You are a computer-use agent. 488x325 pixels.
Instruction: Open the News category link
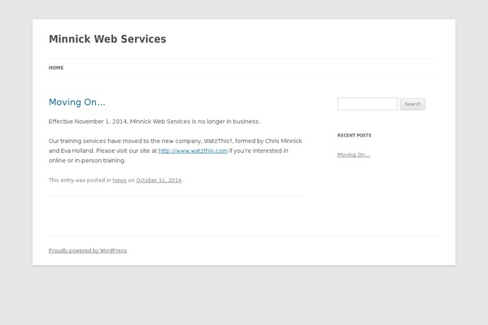pos(120,180)
